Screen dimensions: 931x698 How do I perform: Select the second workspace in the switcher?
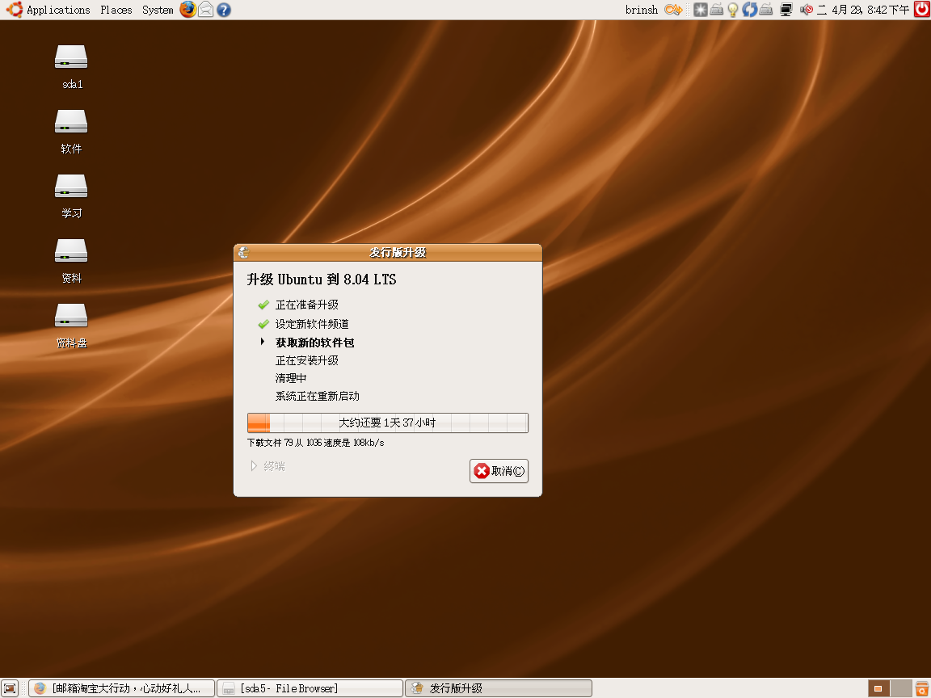pos(901,688)
